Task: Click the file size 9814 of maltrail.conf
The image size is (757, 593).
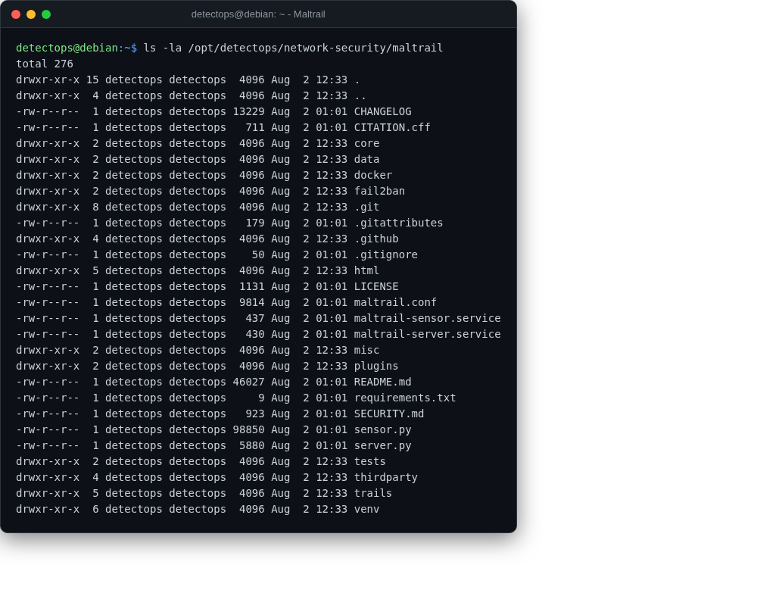Action: 252,303
